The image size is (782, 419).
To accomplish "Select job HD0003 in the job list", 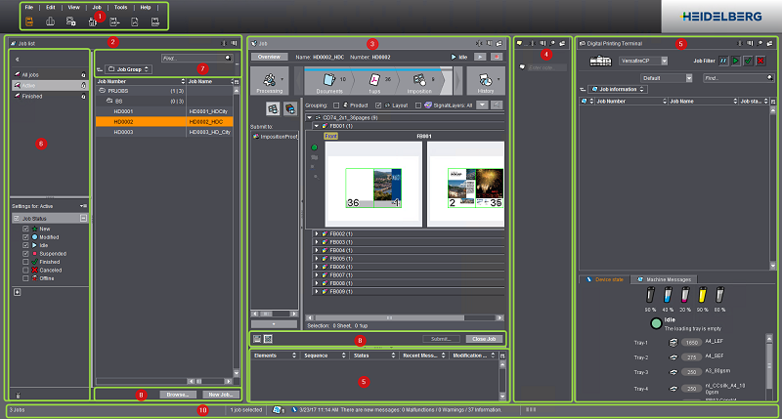I will (x=123, y=132).
